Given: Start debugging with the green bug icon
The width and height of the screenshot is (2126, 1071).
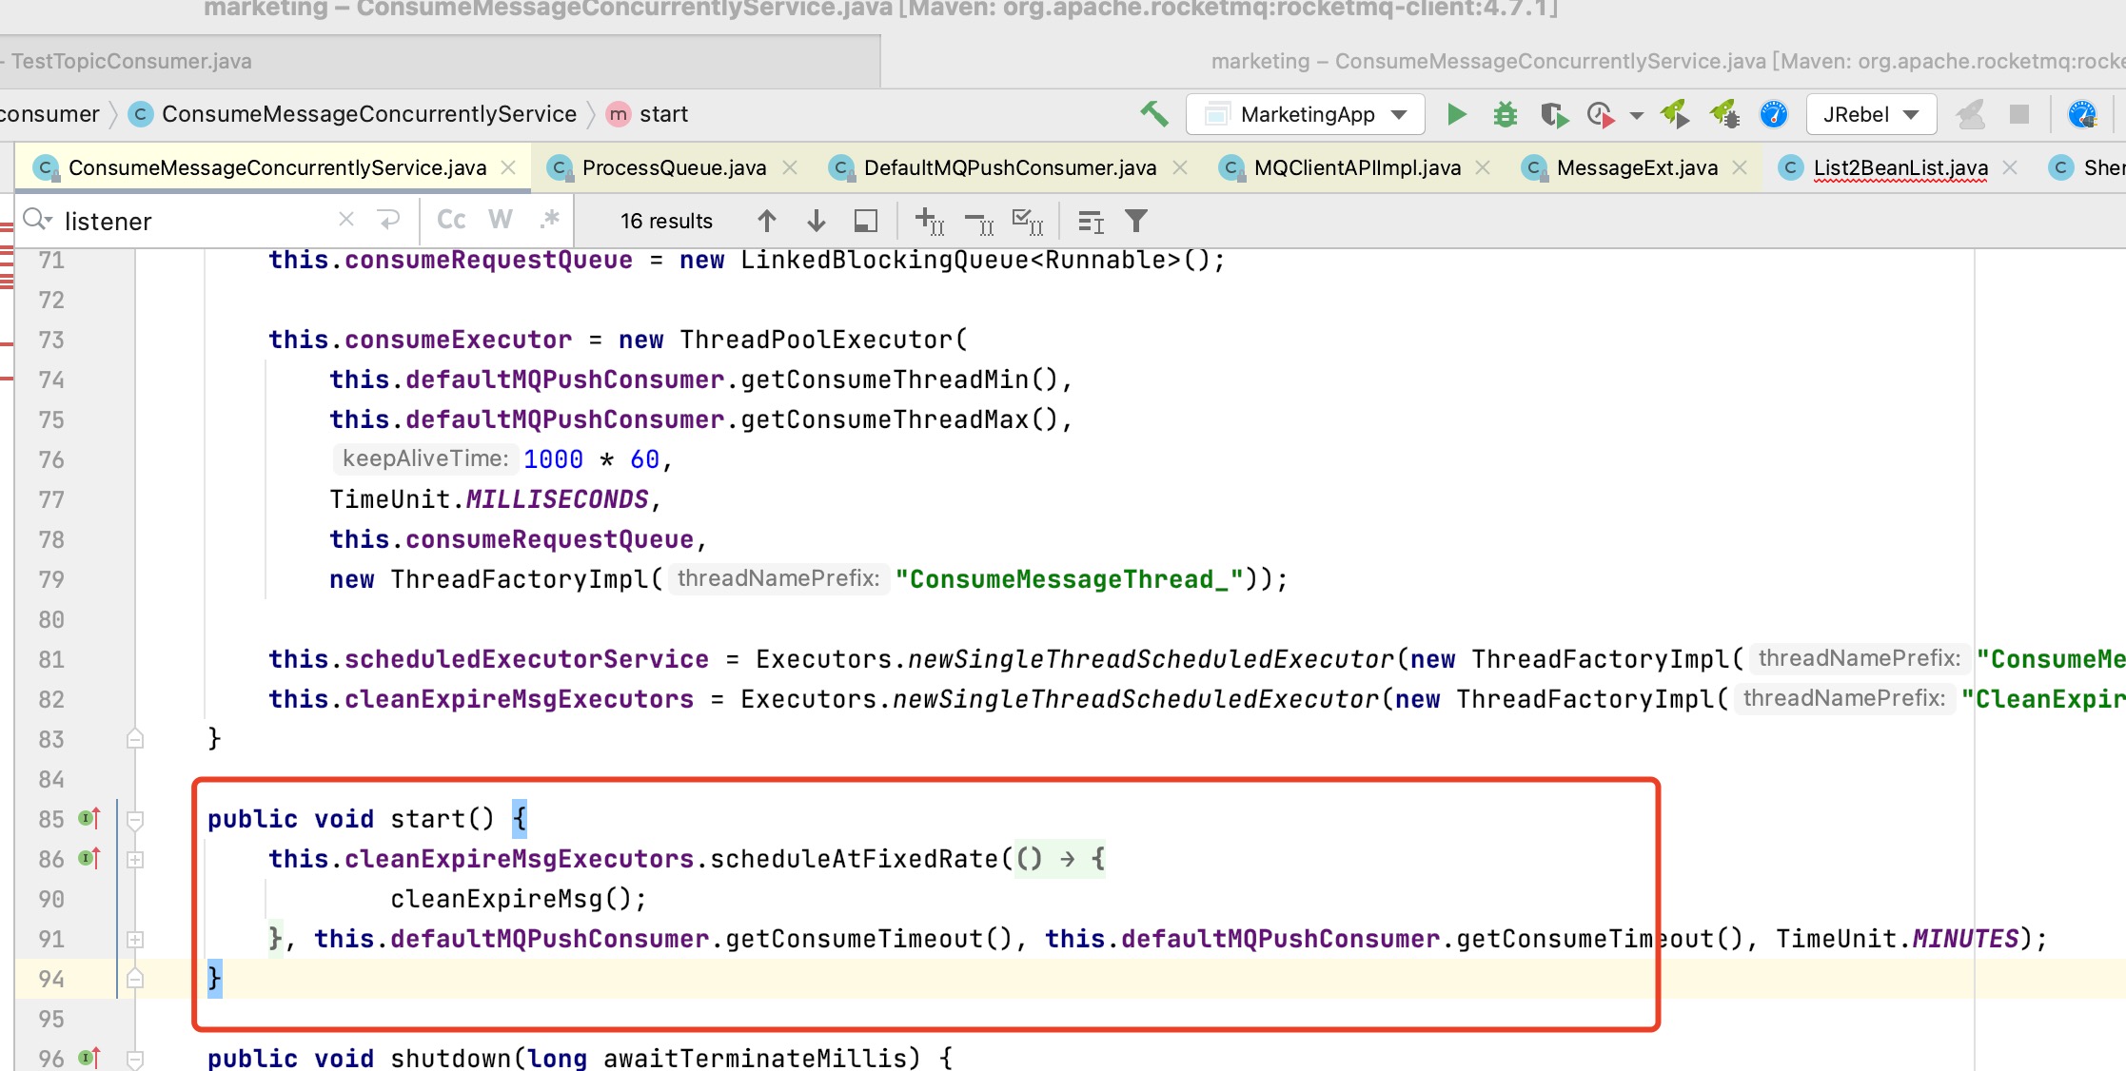Looking at the screenshot, I should click(x=1506, y=115).
